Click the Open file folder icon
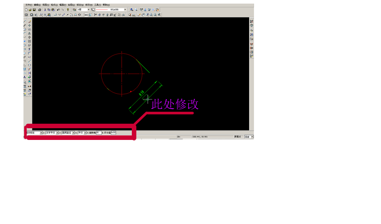Screen dimensions: 381x224 coord(30,10)
